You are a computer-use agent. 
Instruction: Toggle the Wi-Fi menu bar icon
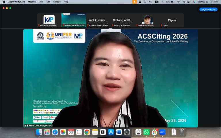pos(179,2)
